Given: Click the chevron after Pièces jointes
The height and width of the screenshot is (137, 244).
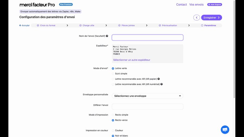Looking at the screenshot, I should 147,25.
